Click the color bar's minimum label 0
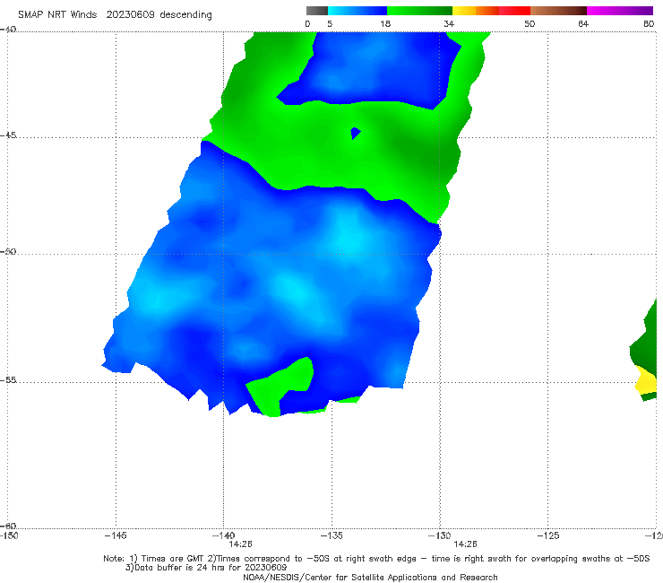 [x=307, y=24]
